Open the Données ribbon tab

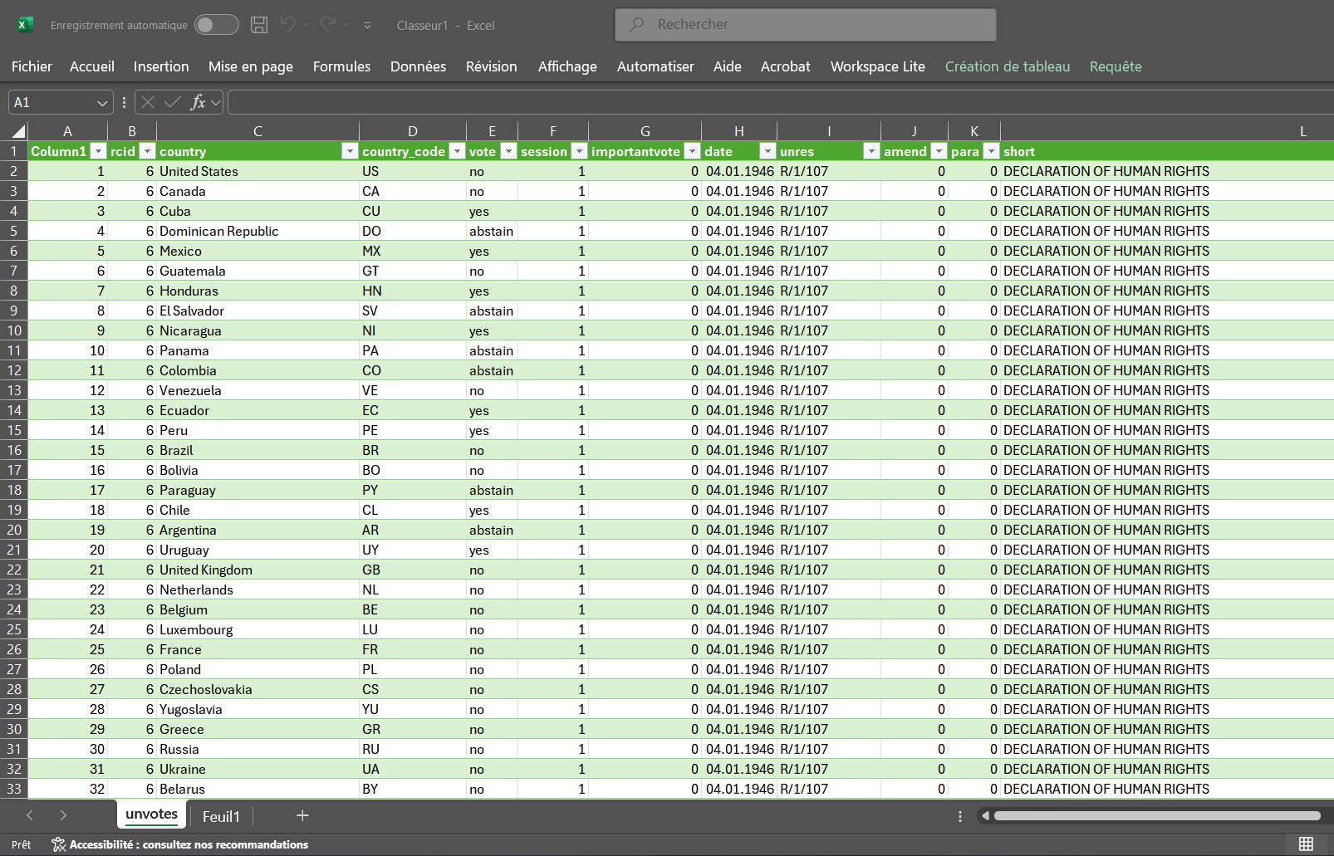418,66
